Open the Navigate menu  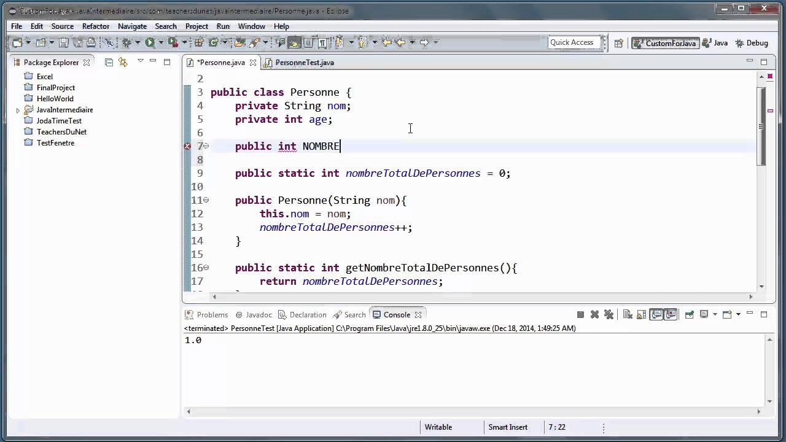point(132,26)
